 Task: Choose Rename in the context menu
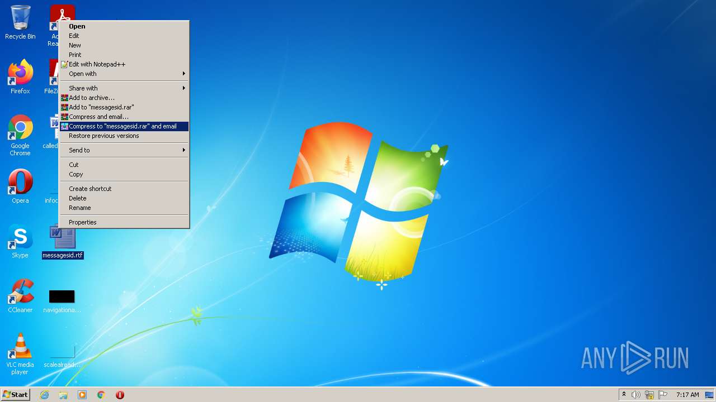coord(124,208)
